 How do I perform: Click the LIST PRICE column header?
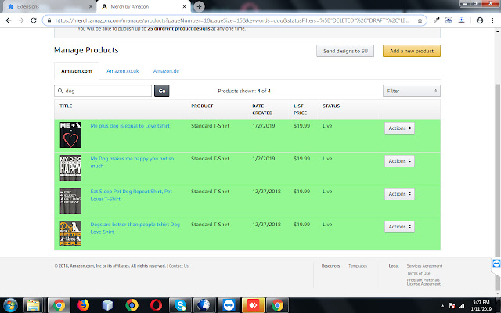click(x=300, y=110)
